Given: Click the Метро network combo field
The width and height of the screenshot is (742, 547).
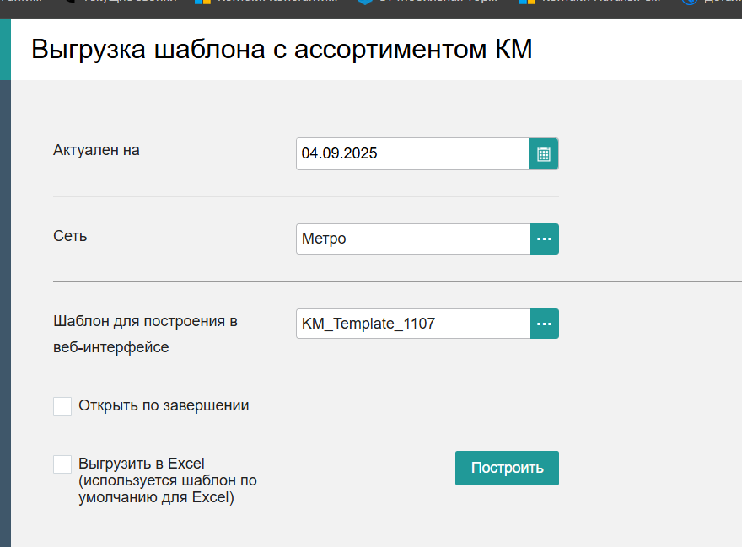Looking at the screenshot, I should pyautogui.click(x=412, y=239).
